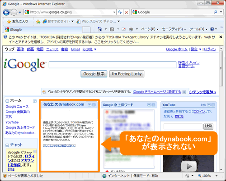This screenshot has width=226, height=181.
Task: Open the おすすめサイト suggested sites menu
Action: coord(58,22)
